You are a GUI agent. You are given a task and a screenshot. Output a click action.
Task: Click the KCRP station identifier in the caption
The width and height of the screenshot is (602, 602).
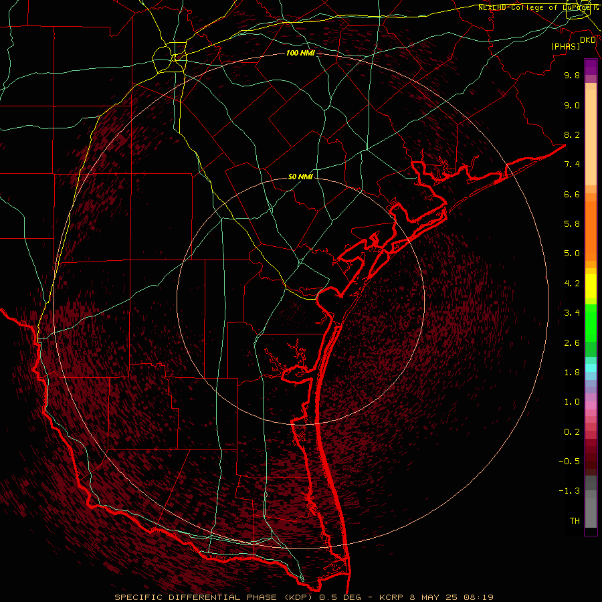click(391, 597)
